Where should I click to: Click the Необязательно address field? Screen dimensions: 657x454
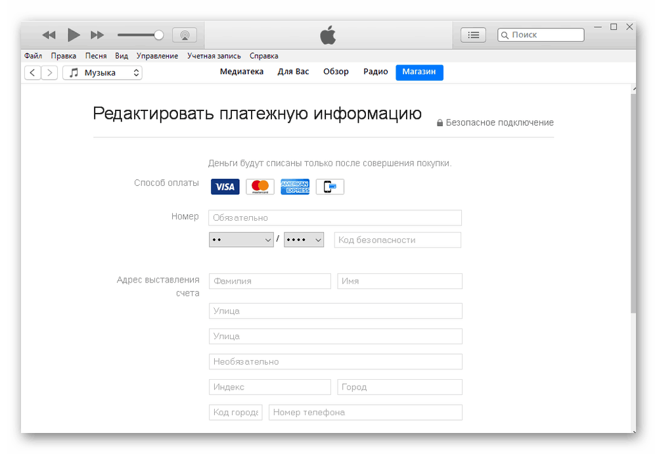click(336, 362)
